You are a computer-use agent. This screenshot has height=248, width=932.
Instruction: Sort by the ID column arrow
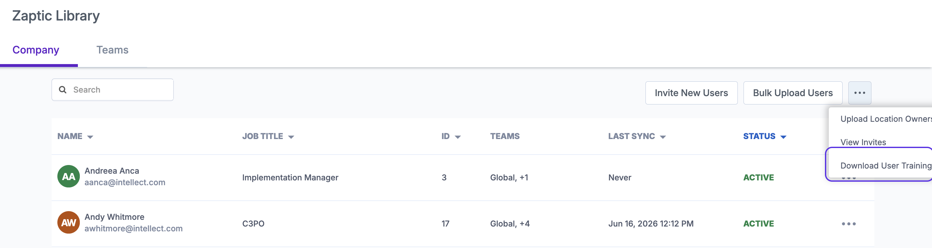coord(458,137)
